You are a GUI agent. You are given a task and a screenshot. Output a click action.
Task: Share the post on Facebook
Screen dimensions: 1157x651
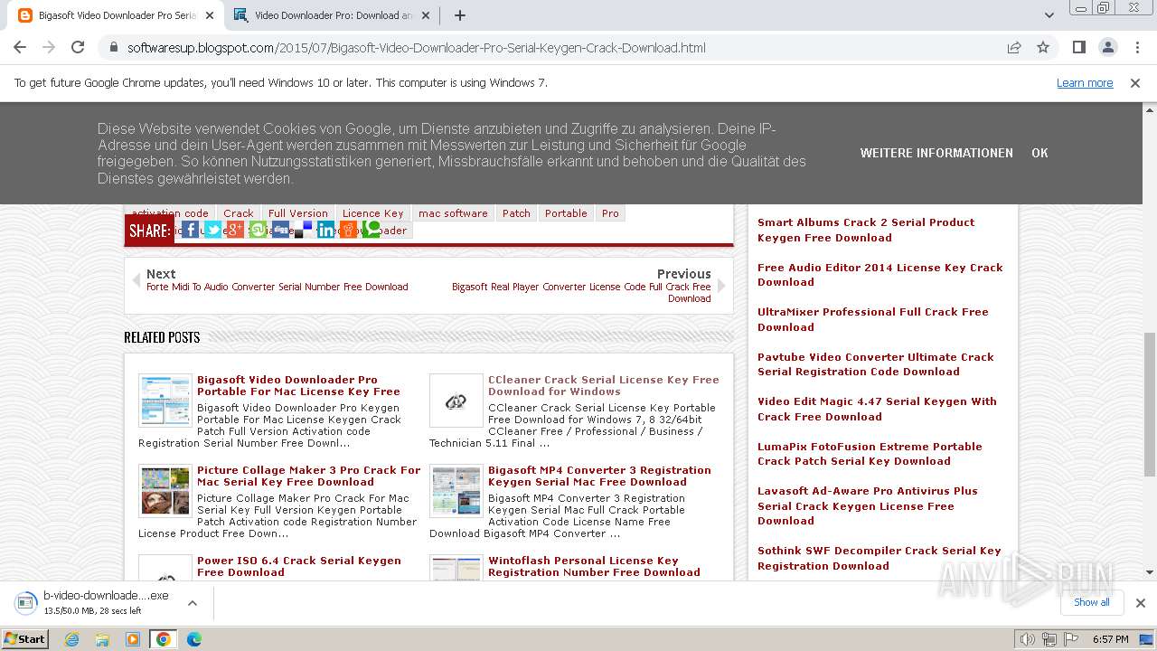pyautogui.click(x=190, y=230)
